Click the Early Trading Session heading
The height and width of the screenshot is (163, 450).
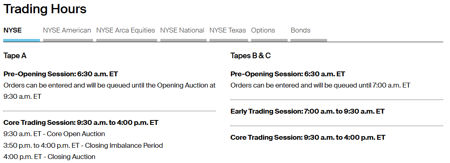pos(307,112)
